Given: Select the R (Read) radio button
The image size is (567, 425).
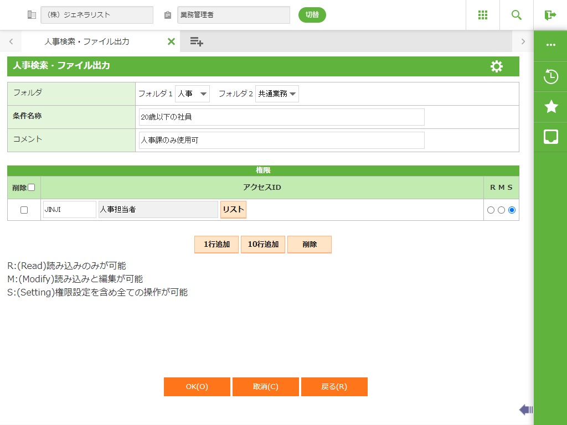Looking at the screenshot, I should point(491,210).
